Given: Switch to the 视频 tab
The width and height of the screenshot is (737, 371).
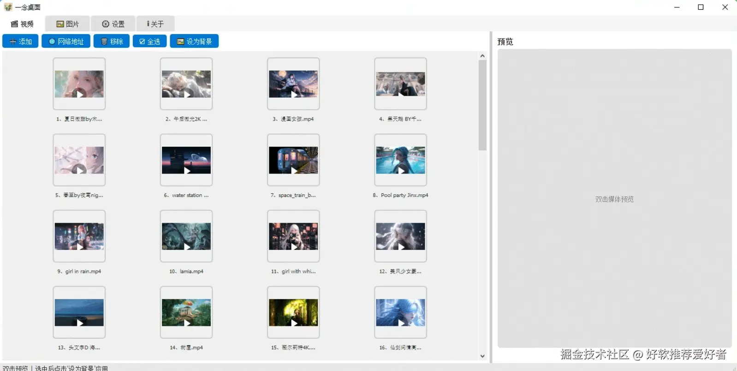Looking at the screenshot, I should click(22, 24).
